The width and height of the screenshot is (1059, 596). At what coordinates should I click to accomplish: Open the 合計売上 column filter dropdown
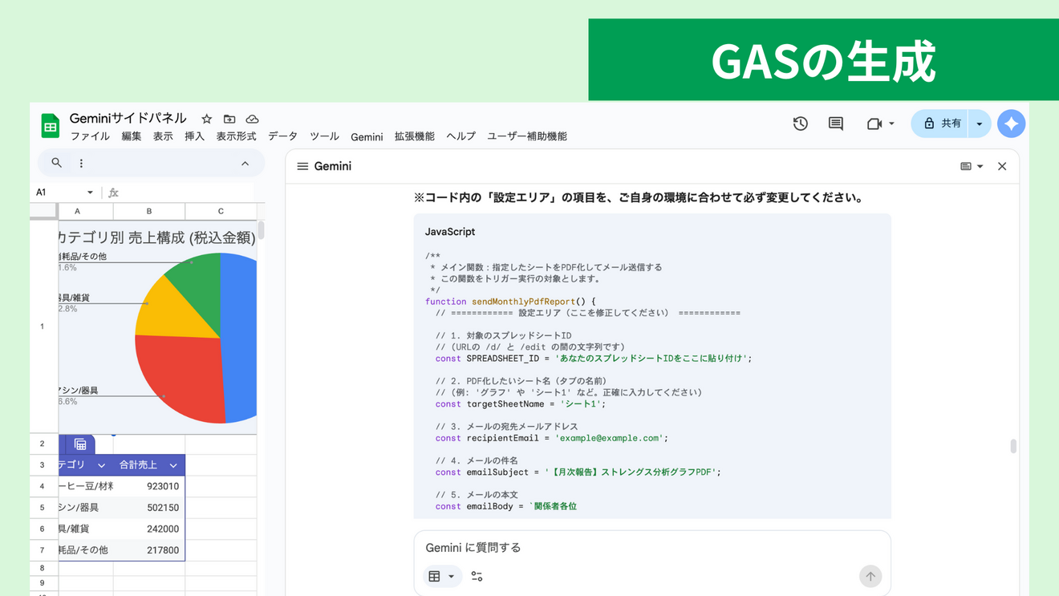click(173, 465)
